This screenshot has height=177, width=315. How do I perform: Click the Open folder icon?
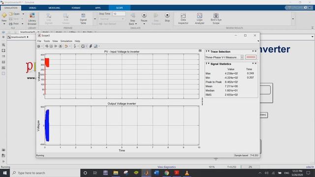click(11, 14)
